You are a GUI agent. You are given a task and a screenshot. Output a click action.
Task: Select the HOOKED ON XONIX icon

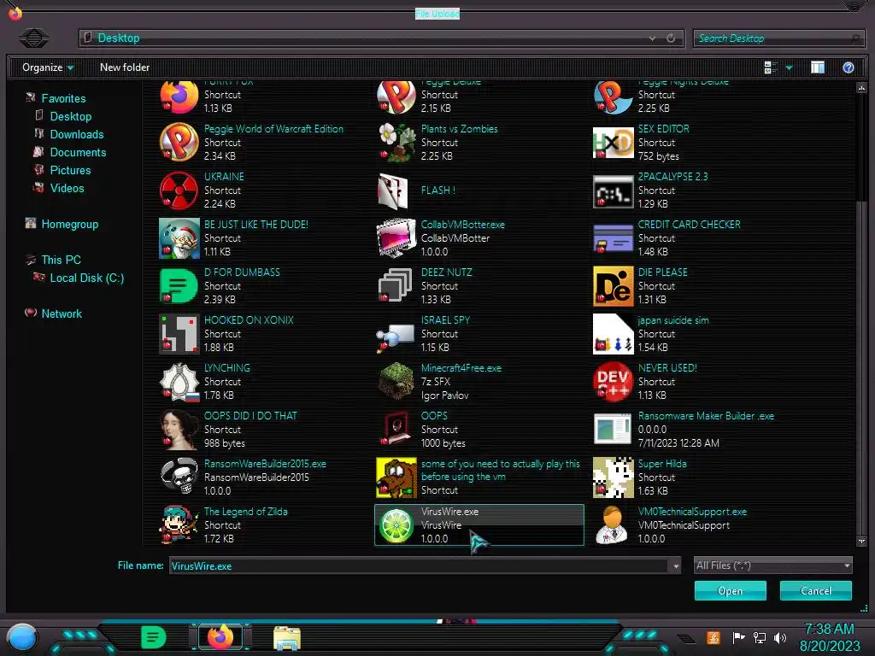point(179,334)
